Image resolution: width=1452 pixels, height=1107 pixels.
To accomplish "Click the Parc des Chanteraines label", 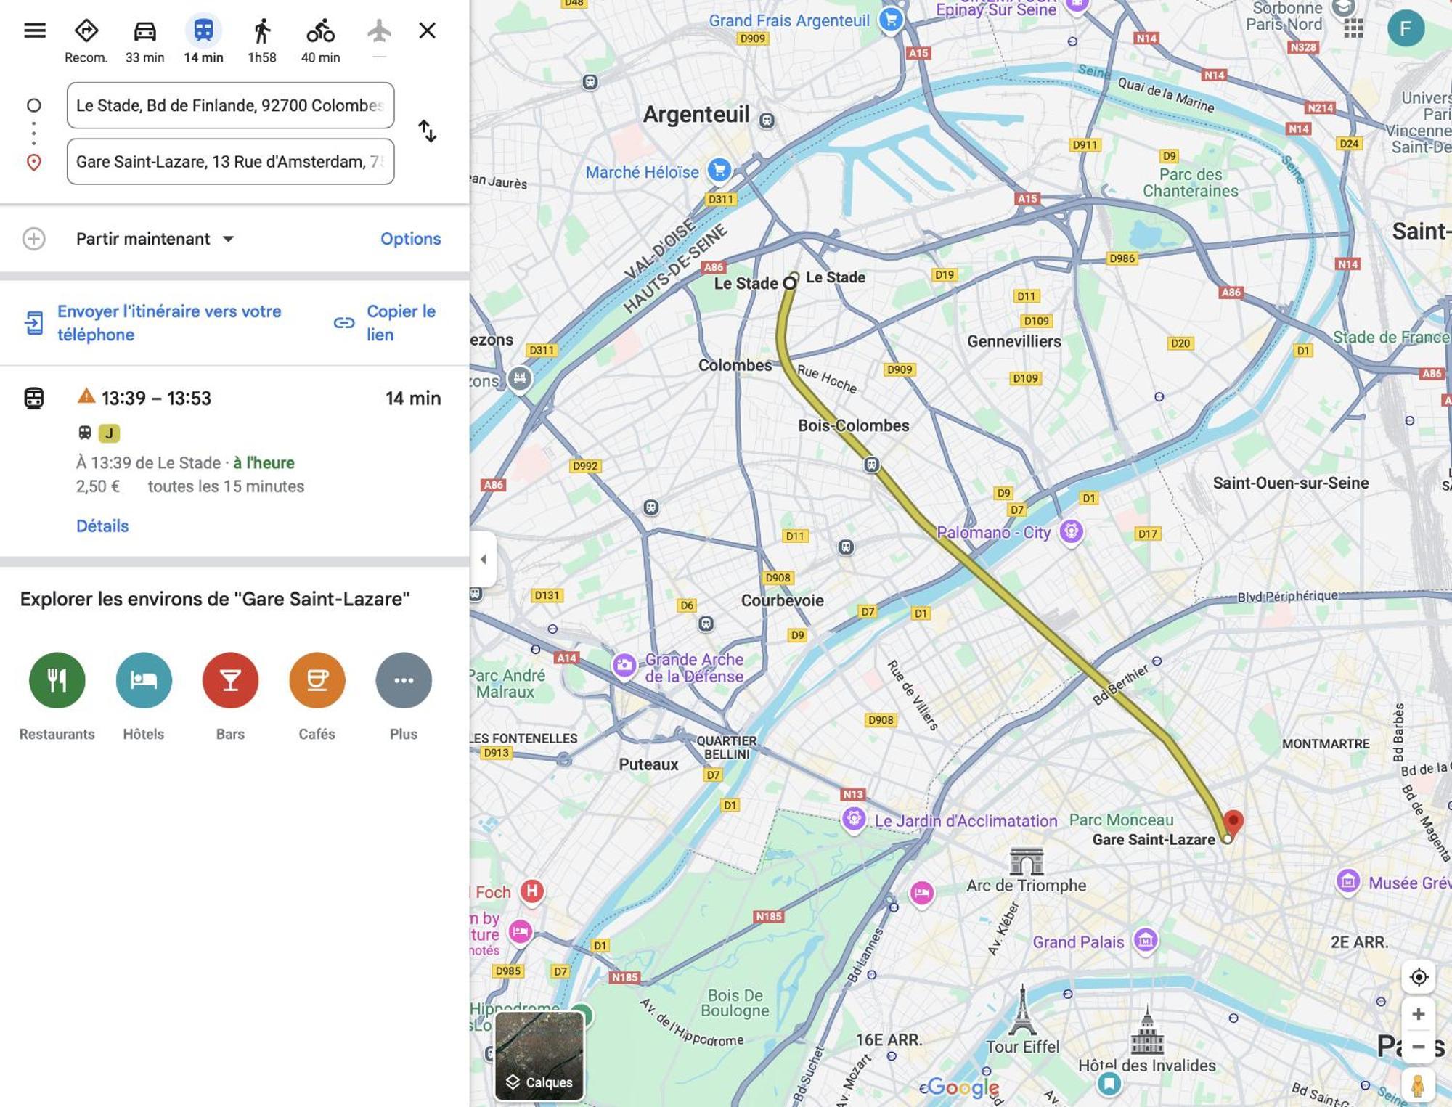I will point(1190,182).
